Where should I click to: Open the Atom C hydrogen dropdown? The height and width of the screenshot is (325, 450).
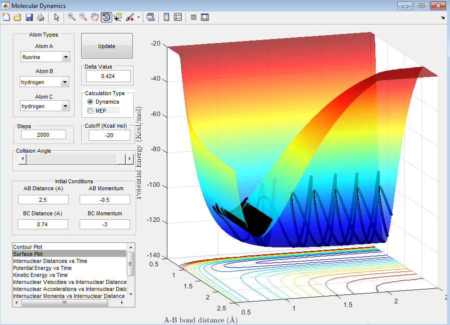(45, 106)
